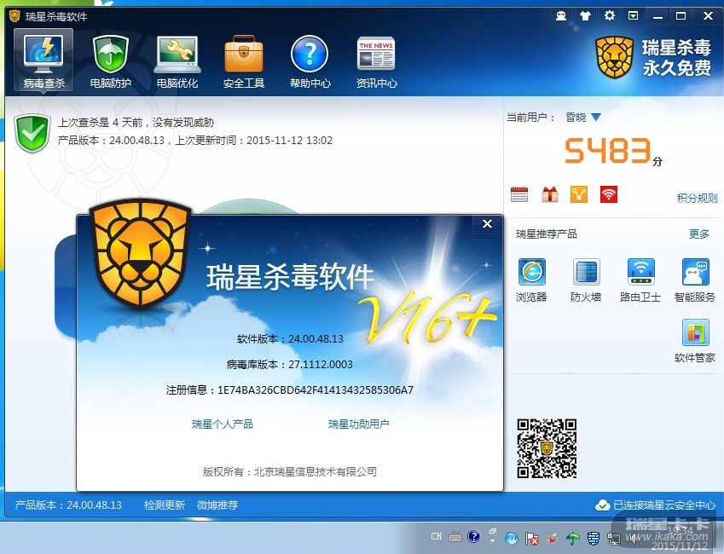Go to the 帮助中心 help center
Image resolution: width=724 pixels, height=554 pixels.
coord(310,62)
